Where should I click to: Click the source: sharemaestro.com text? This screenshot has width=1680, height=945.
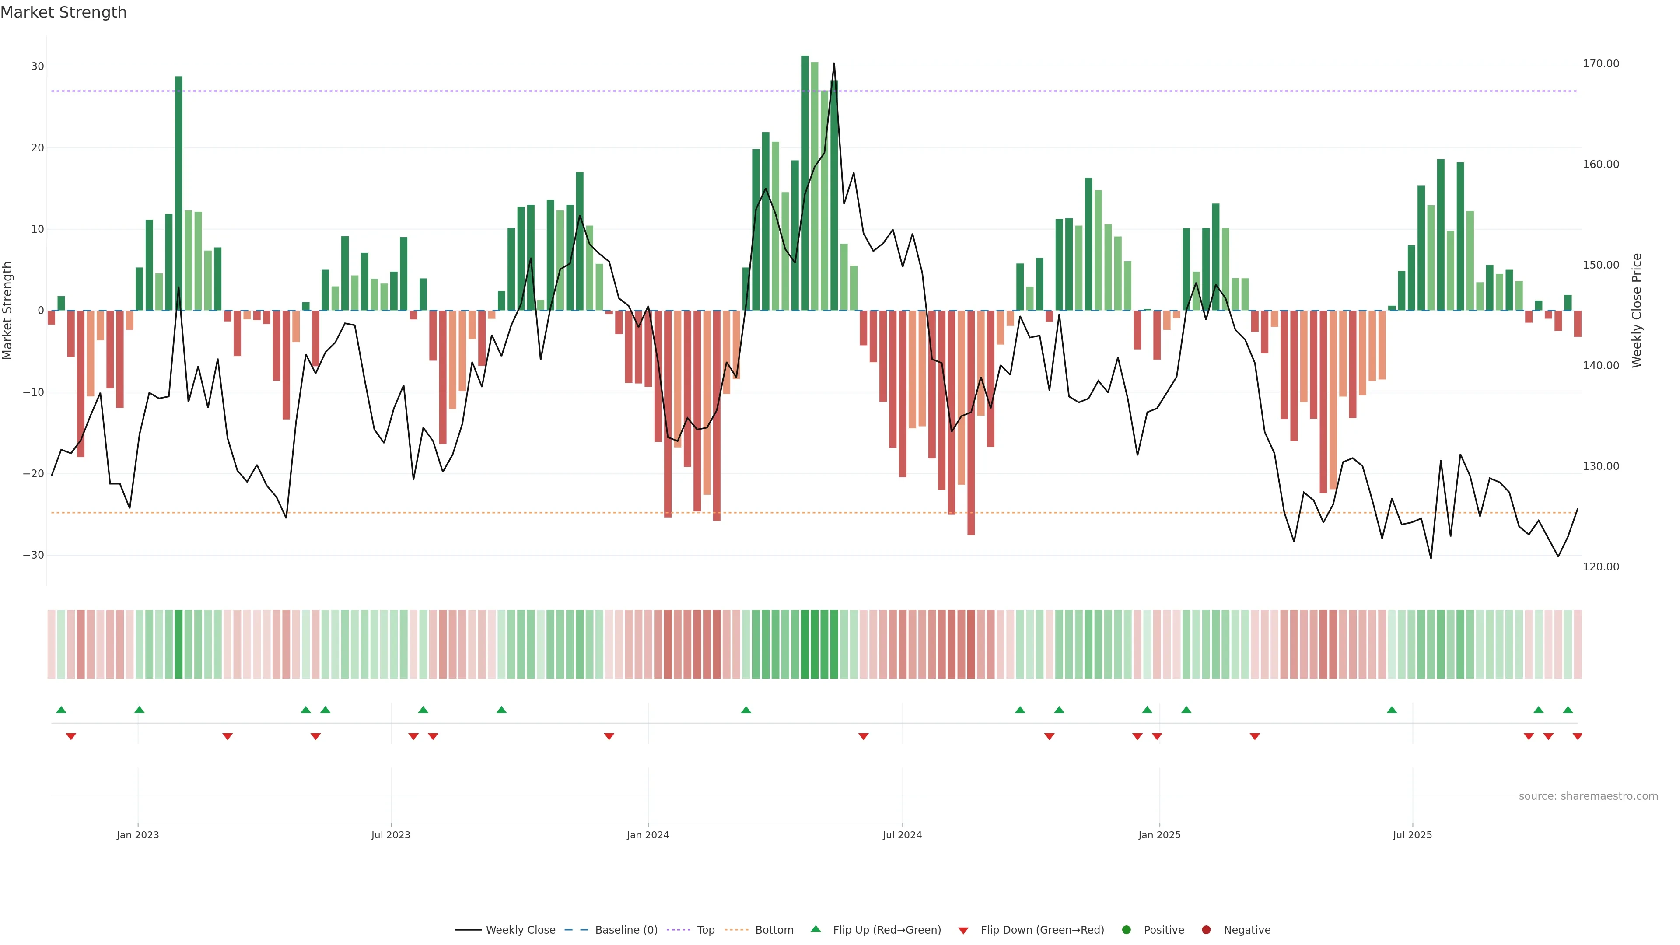tap(1588, 796)
